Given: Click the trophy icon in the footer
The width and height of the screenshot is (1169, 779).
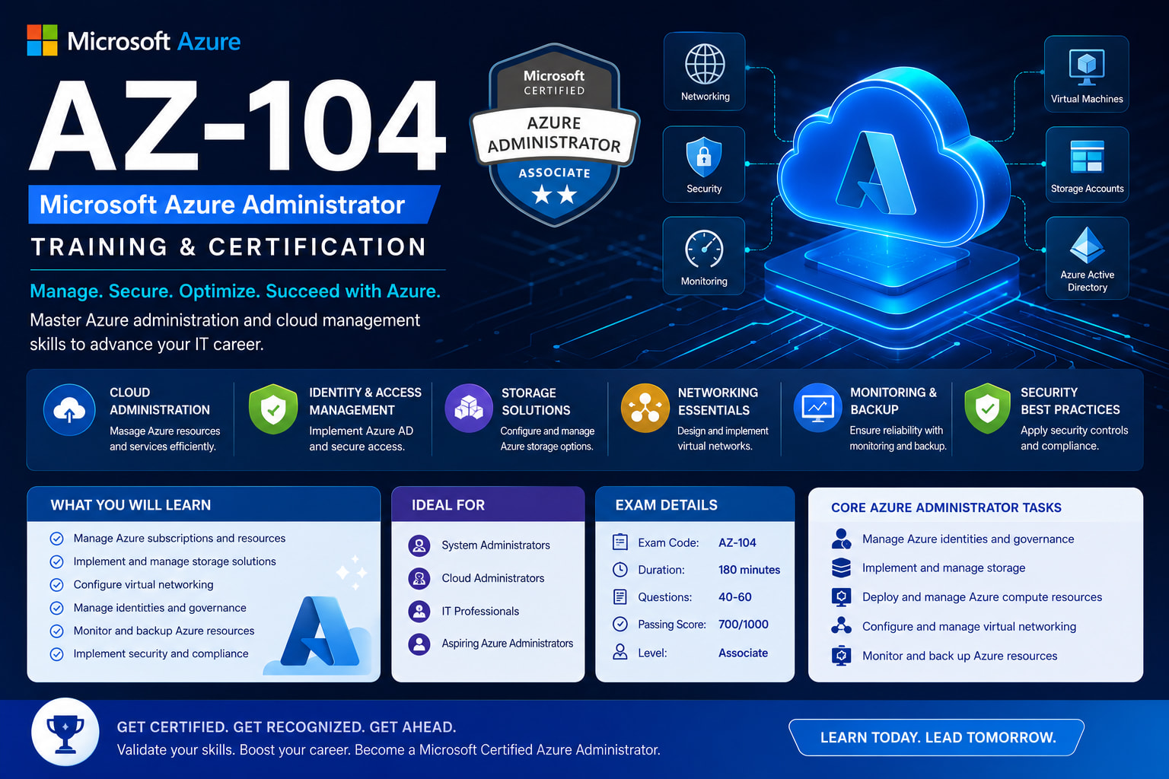Looking at the screenshot, I should 65,732.
